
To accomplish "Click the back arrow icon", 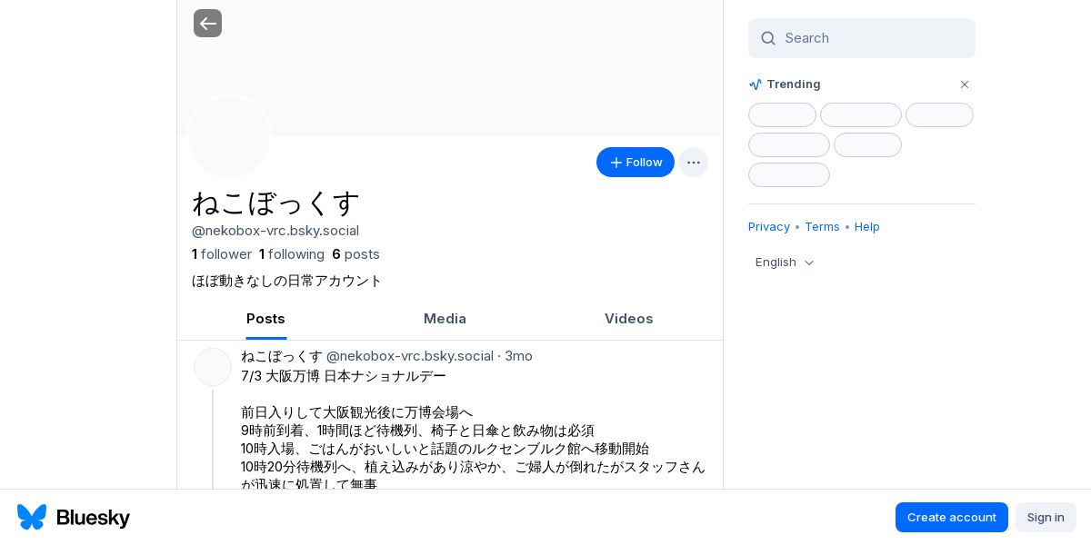I will [207, 23].
